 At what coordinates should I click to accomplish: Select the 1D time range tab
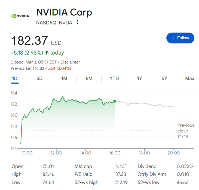[x=15, y=78]
